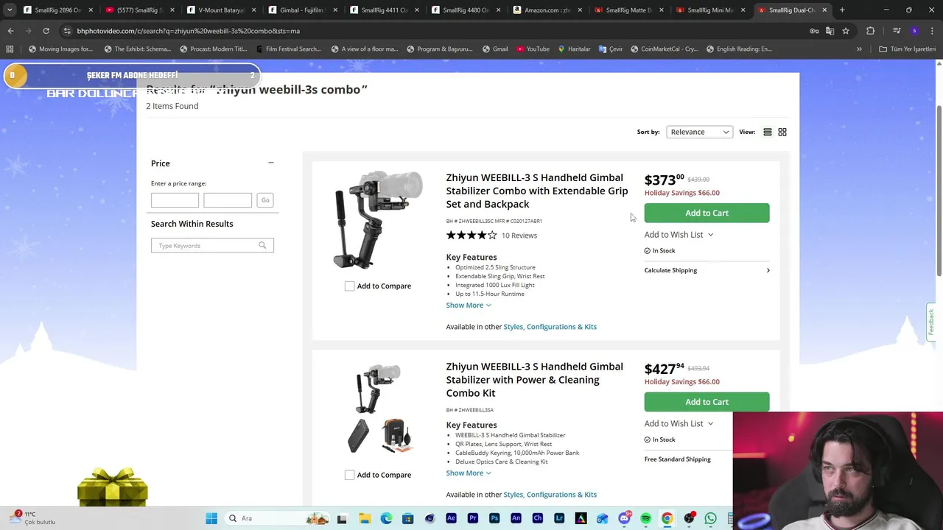Image resolution: width=943 pixels, height=530 pixels.
Task: Add the $427.94 Power & Cleaning Kit to cart
Action: coord(707,402)
